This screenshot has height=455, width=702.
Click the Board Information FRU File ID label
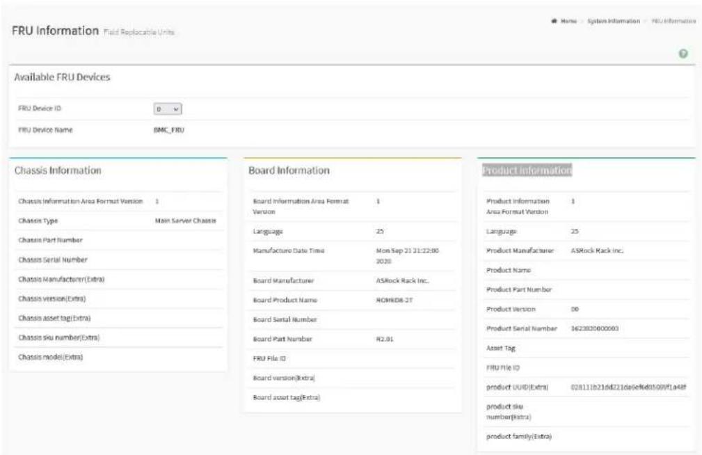point(269,359)
